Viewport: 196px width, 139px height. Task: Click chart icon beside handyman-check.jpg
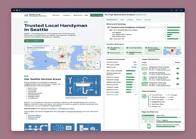pyautogui.click(x=145, y=84)
